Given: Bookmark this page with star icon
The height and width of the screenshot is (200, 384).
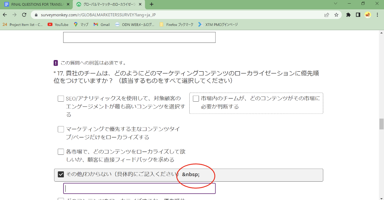Looking at the screenshot, I should point(336,15).
